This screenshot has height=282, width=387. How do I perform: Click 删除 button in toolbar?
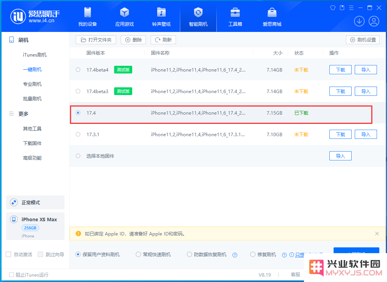coord(133,40)
